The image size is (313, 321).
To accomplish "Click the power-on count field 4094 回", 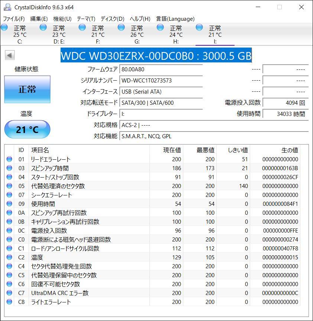I will [x=285, y=103].
